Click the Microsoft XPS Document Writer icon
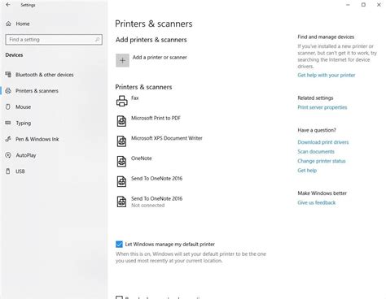Image resolution: width=386 pixels, height=299 pixels. click(121, 141)
